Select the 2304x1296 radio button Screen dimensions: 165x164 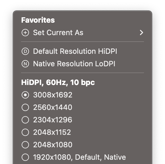pos(25,120)
